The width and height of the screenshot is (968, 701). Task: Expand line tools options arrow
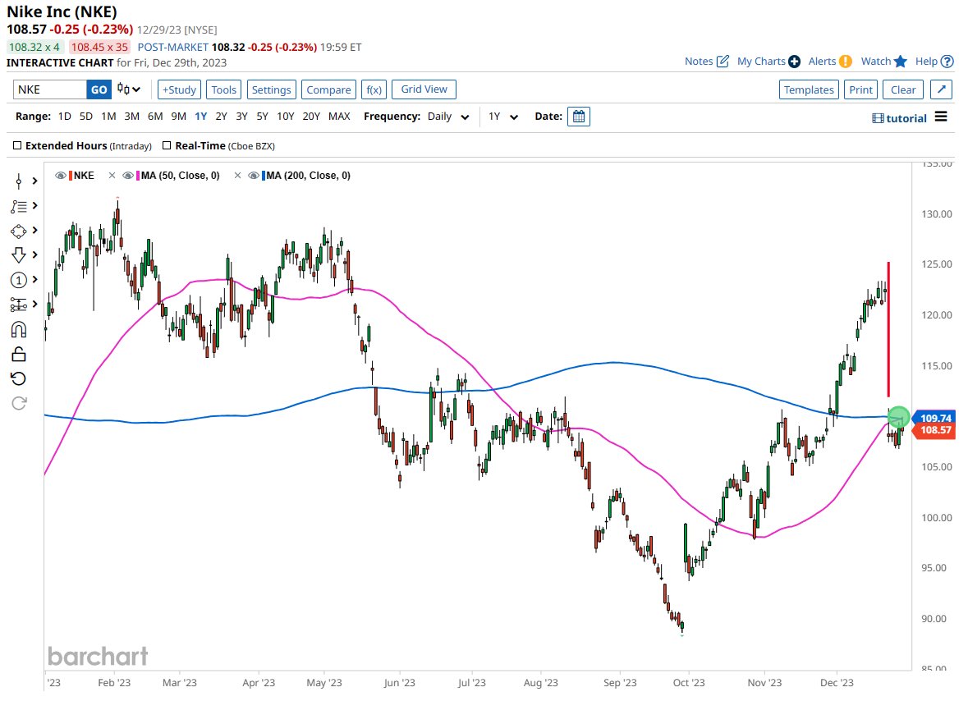coord(35,205)
